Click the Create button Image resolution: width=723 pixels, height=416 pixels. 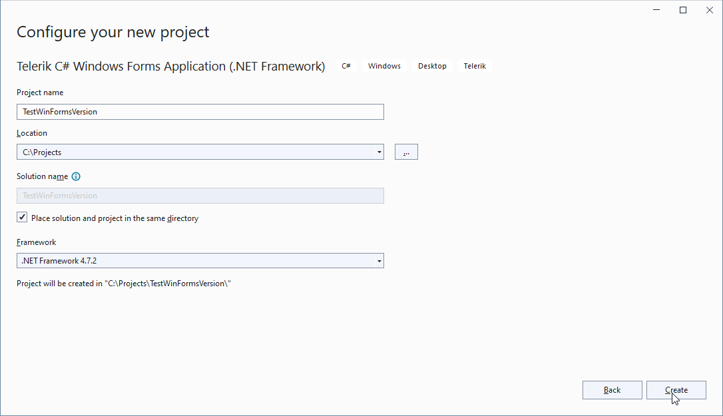[676, 390]
